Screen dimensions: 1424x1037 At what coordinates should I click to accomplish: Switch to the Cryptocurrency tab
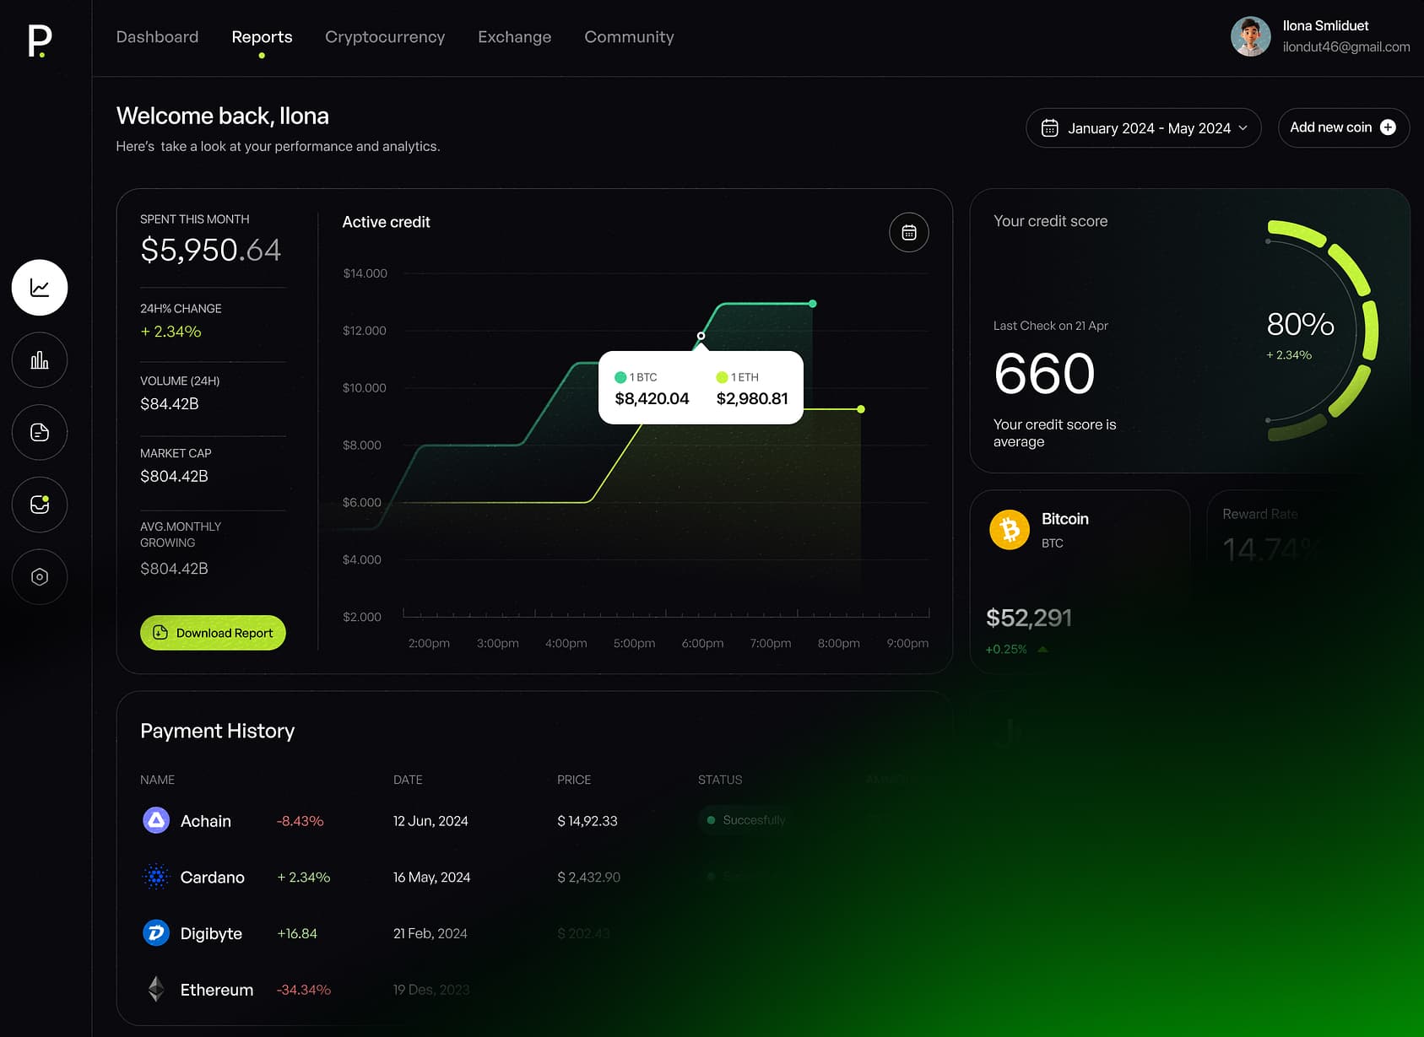(x=385, y=37)
